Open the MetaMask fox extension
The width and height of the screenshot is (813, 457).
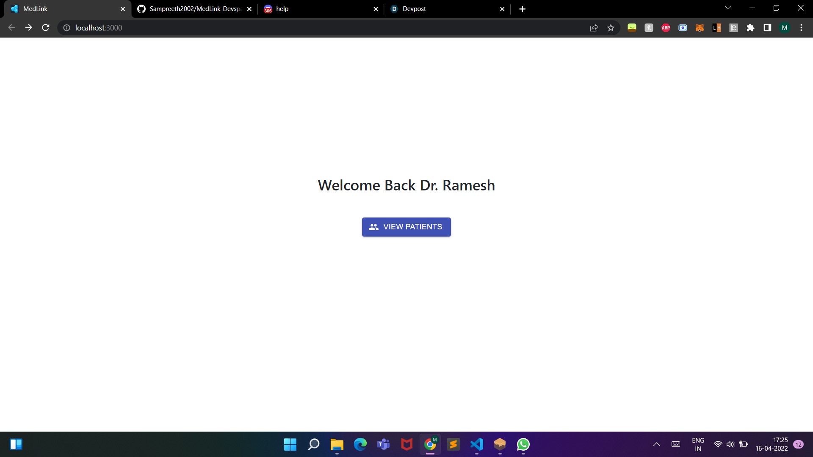coord(700,28)
